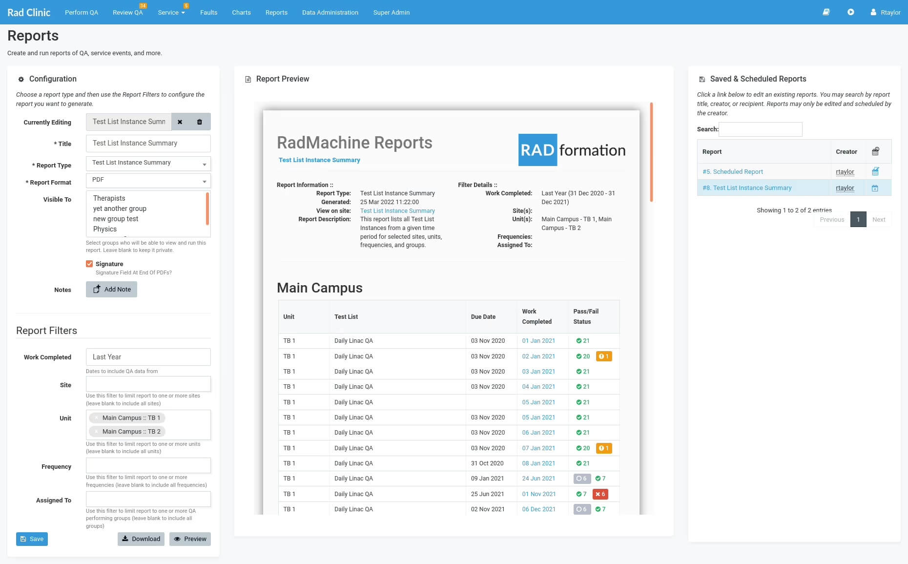Open the Charts menu item
The image size is (908, 564).
tap(241, 13)
